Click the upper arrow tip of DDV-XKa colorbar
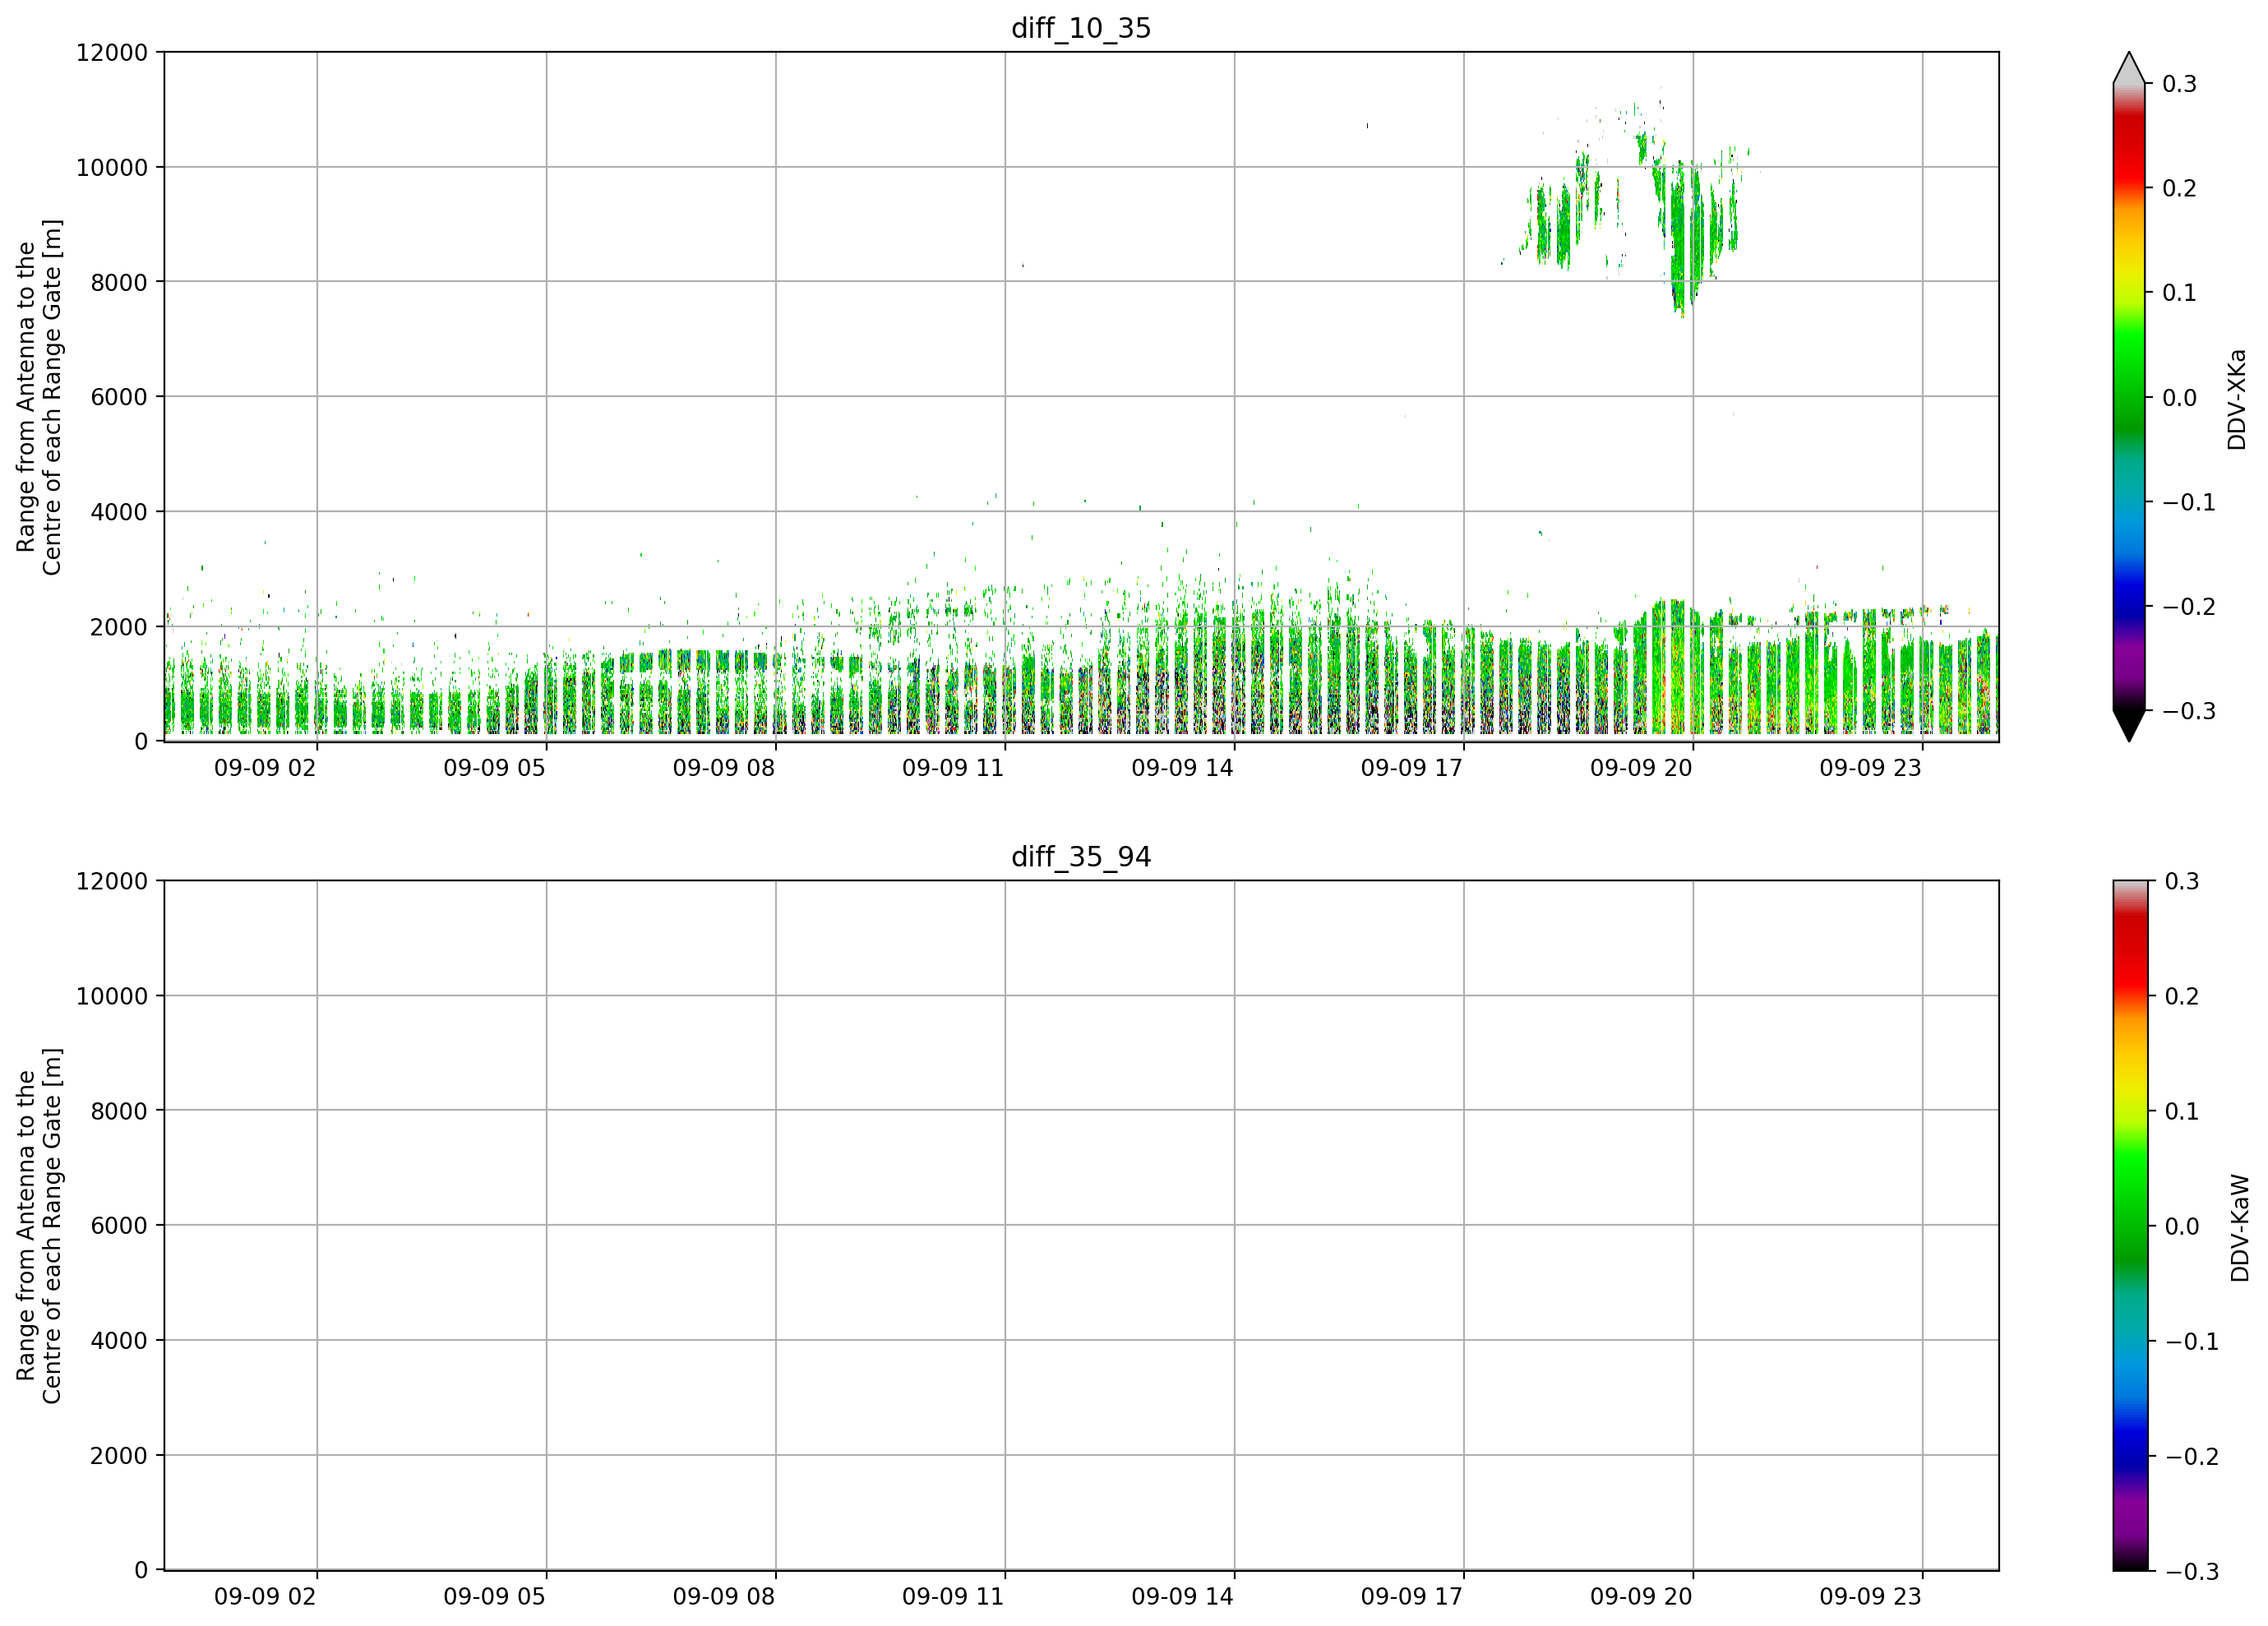 (x=2129, y=67)
